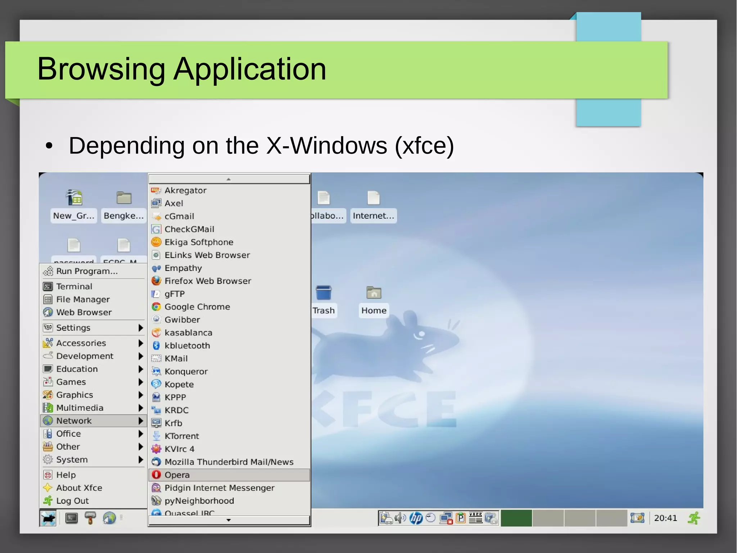The width and height of the screenshot is (737, 553).
Task: Launch Google Chrome
Action: pyautogui.click(x=229, y=307)
